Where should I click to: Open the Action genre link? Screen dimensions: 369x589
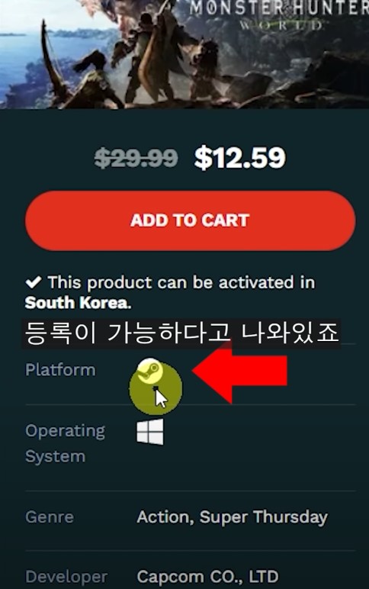pos(165,517)
